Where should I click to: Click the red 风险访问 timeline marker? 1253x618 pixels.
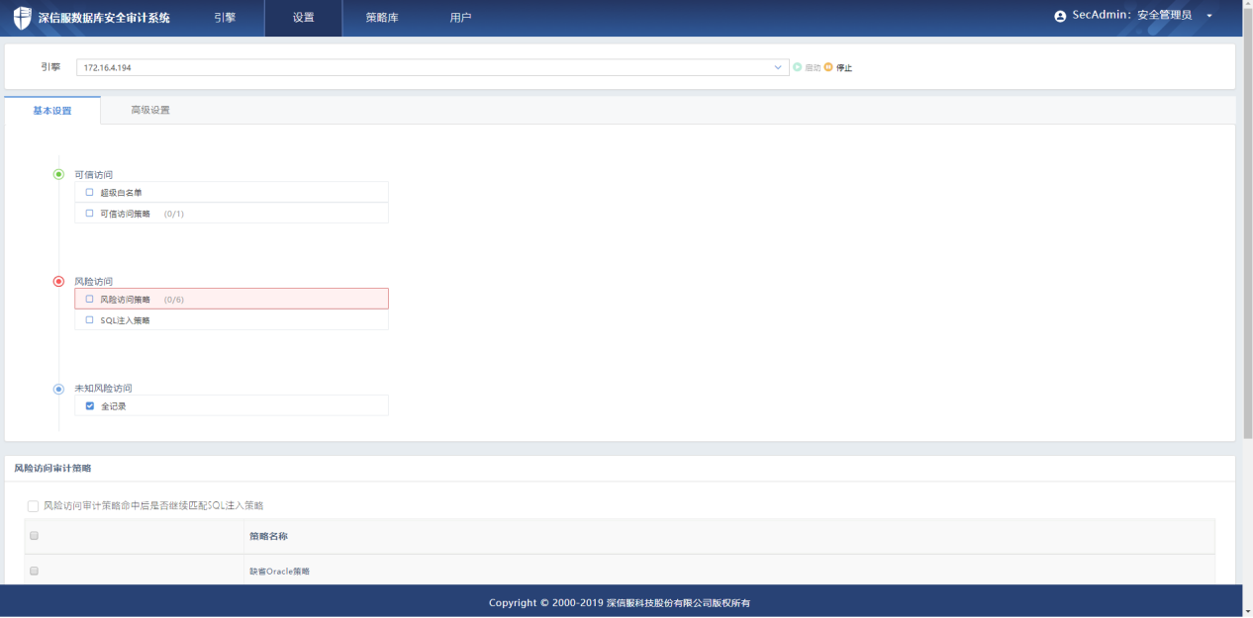(x=58, y=282)
